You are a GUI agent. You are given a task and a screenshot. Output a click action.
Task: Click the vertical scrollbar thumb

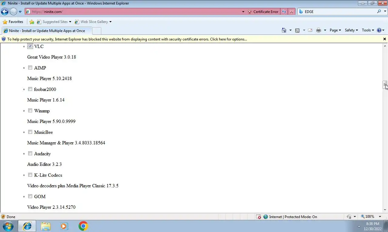pyautogui.click(x=385, y=85)
